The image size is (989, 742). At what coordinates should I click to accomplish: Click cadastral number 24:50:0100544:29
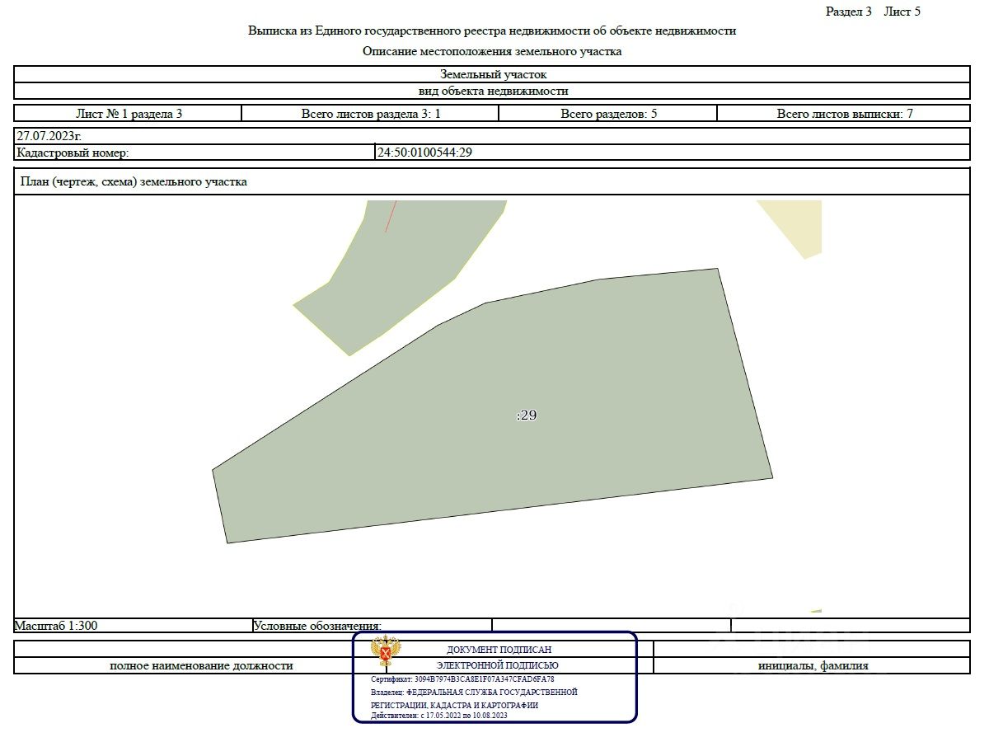point(424,153)
